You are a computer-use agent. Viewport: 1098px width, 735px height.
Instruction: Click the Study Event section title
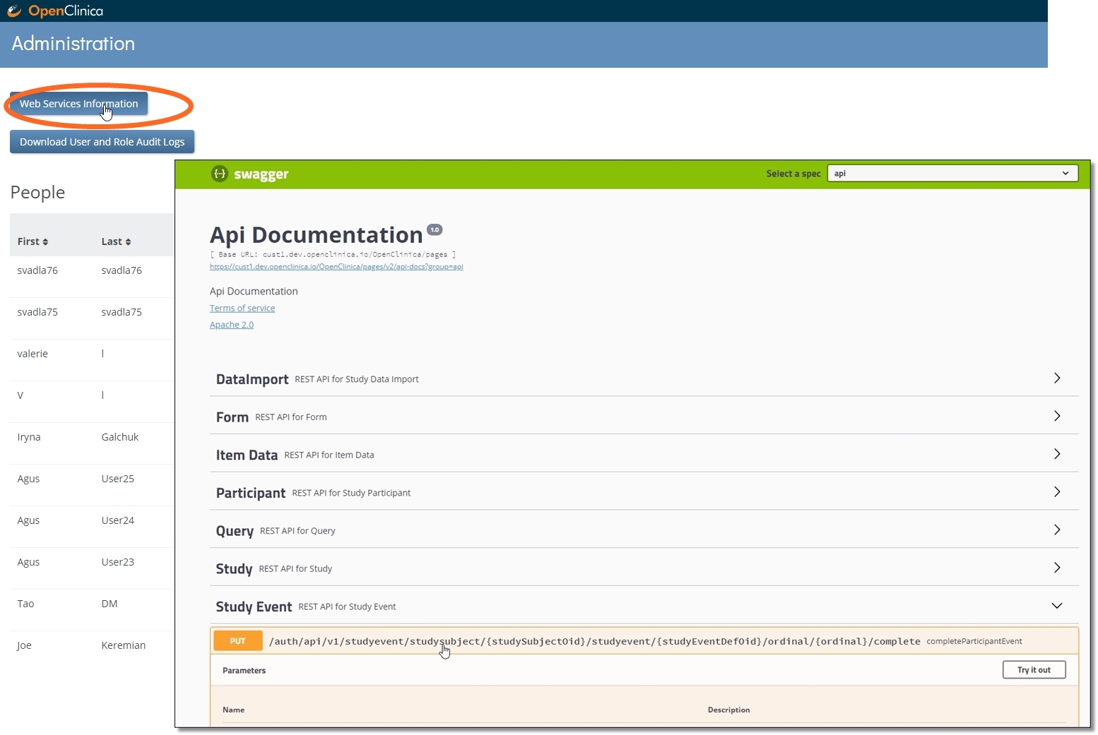point(254,607)
